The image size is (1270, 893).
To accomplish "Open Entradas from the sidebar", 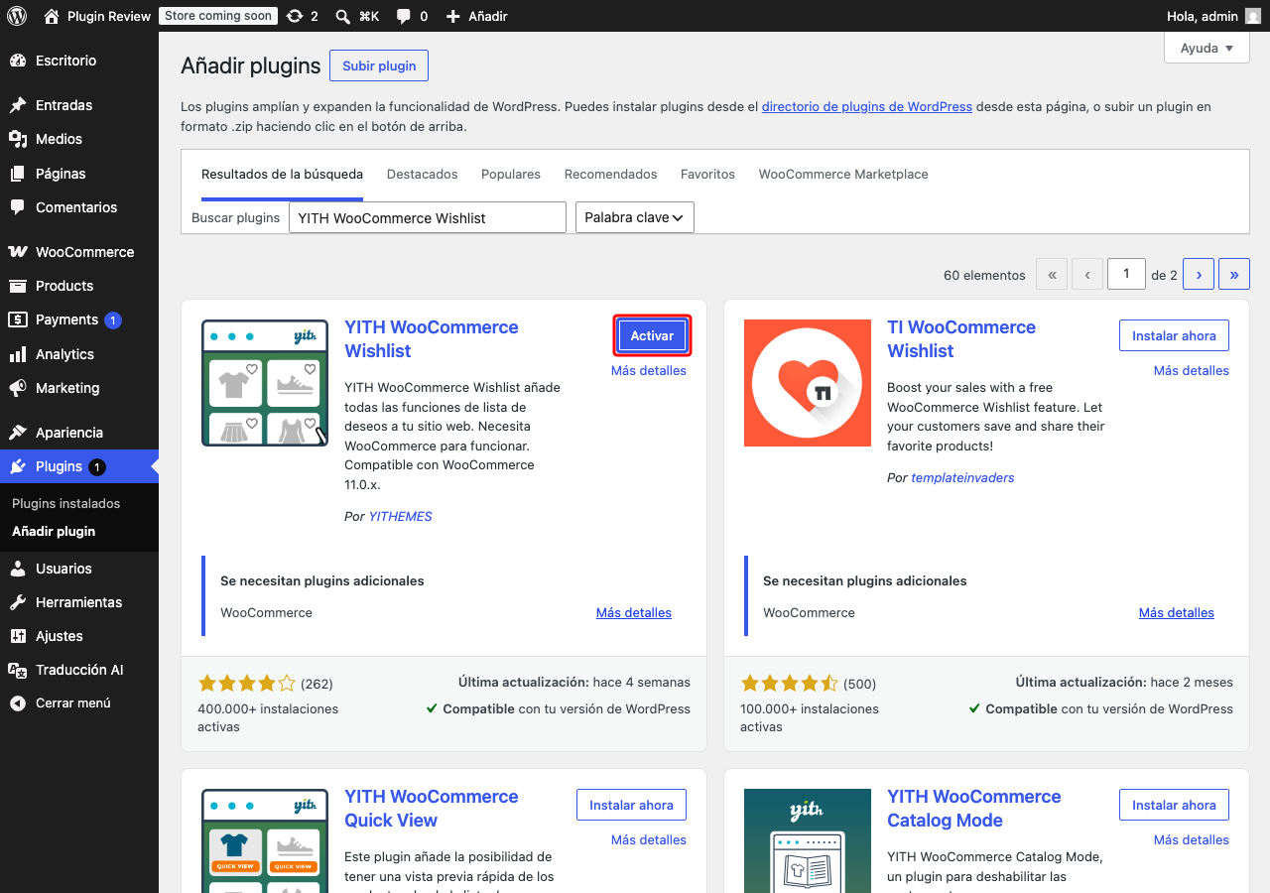I will (79, 105).
